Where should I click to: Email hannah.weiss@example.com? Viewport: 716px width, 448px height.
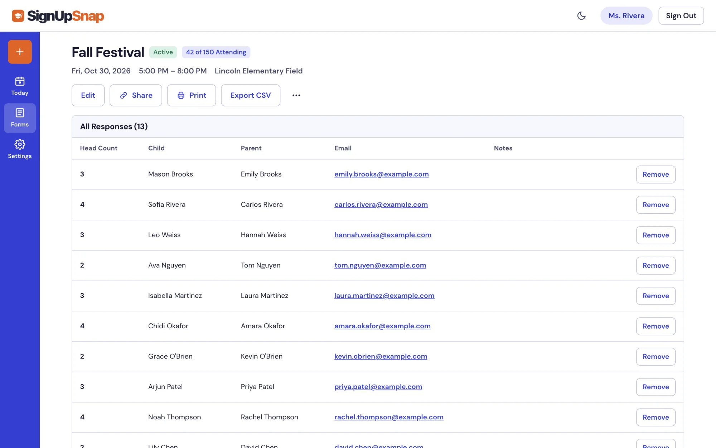[x=383, y=235]
